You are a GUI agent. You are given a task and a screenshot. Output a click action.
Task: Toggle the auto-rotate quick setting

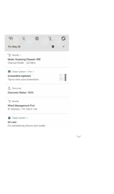63,38
